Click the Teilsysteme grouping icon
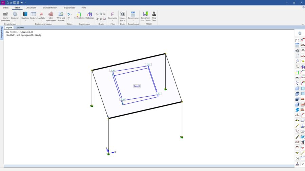Viewport: 305px width, 171px height. (x=79, y=16)
